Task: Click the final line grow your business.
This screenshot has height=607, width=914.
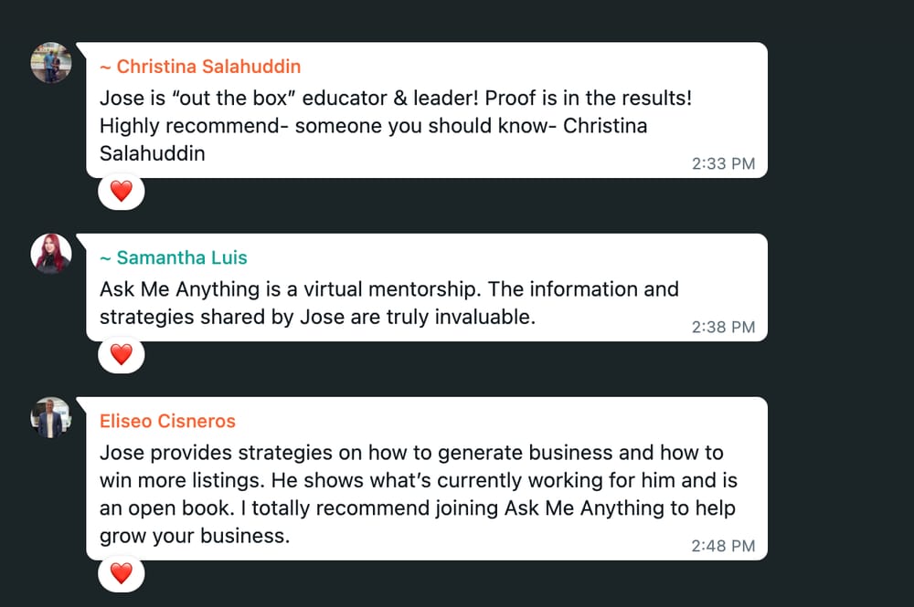Action: (195, 536)
